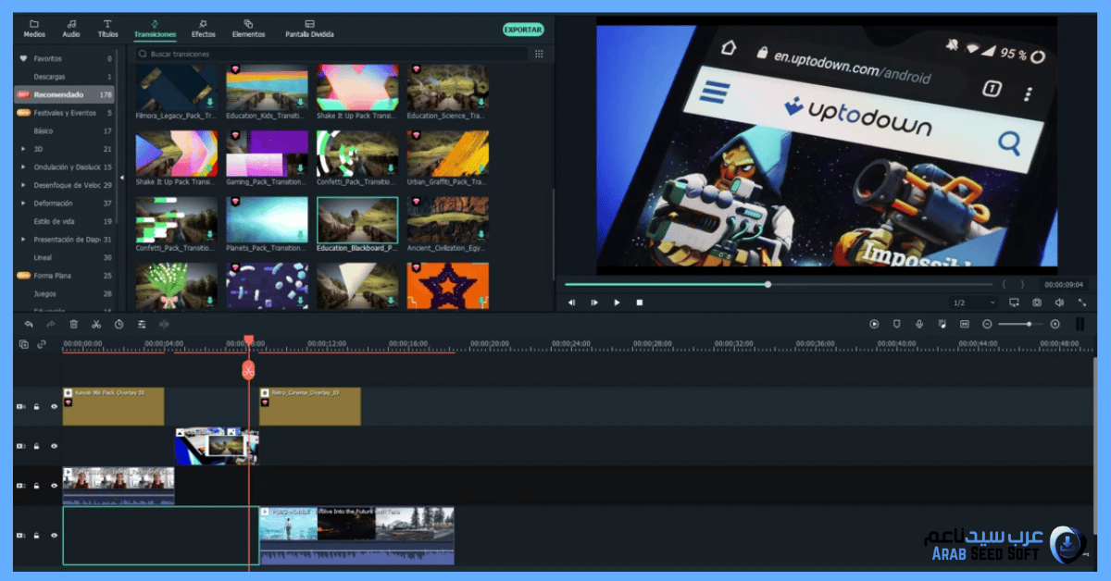Viewport: 1111px width, 581px height.
Task: Open the Audio tab
Action: coord(71,29)
